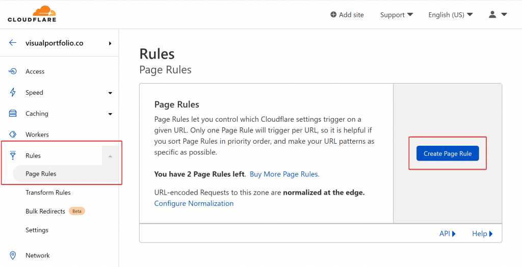Open Workers via its code icon

coord(13,135)
